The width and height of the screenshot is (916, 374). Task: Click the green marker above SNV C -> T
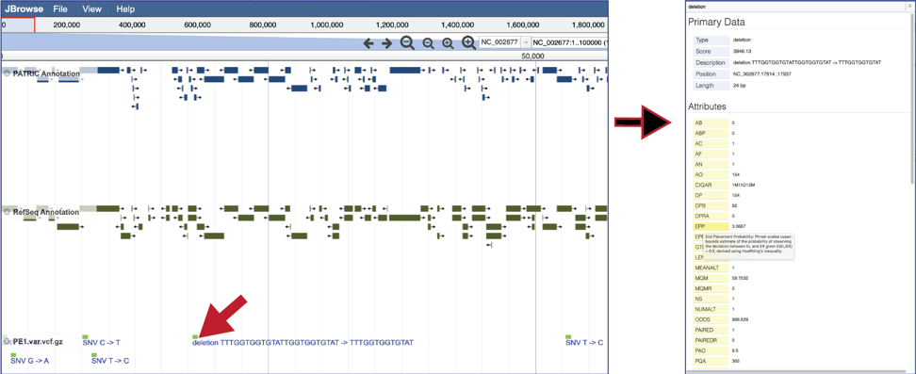click(86, 336)
